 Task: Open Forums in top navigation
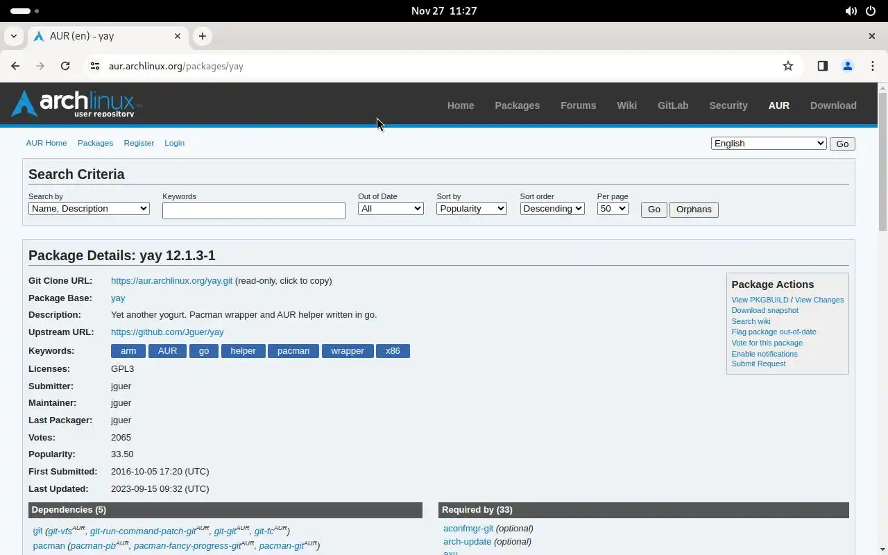578,105
